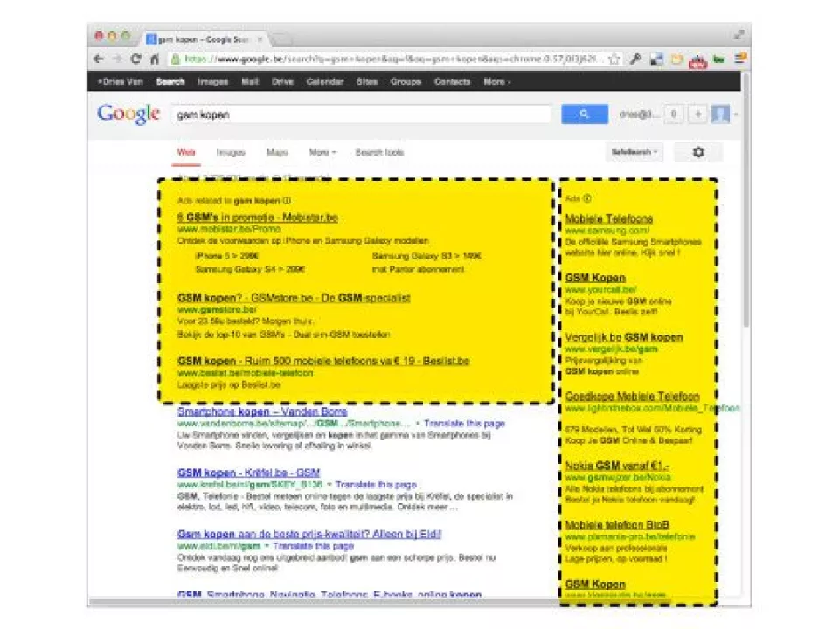Click the vertical page scrollbar thumb
Image resolution: width=839 pixels, height=629 pixels.
pyautogui.click(x=745, y=201)
